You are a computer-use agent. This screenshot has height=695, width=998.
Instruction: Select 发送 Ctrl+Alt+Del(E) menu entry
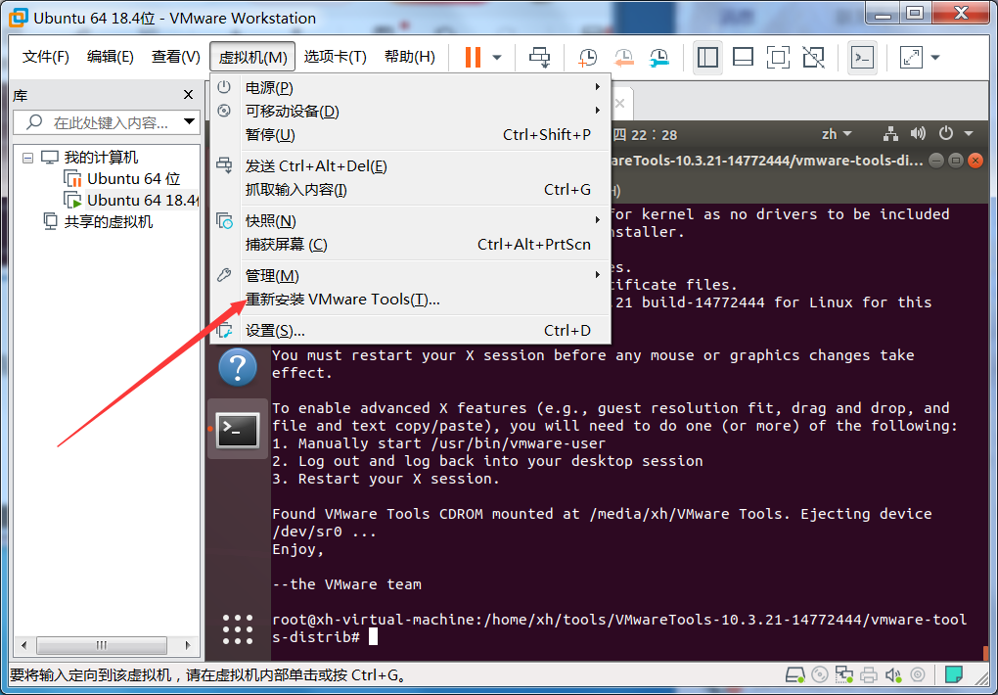pyautogui.click(x=411, y=166)
